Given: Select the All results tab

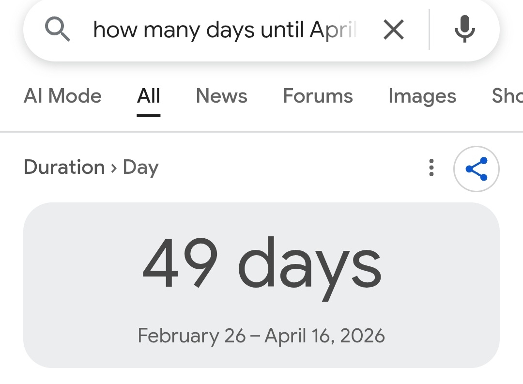Looking at the screenshot, I should tap(148, 96).
